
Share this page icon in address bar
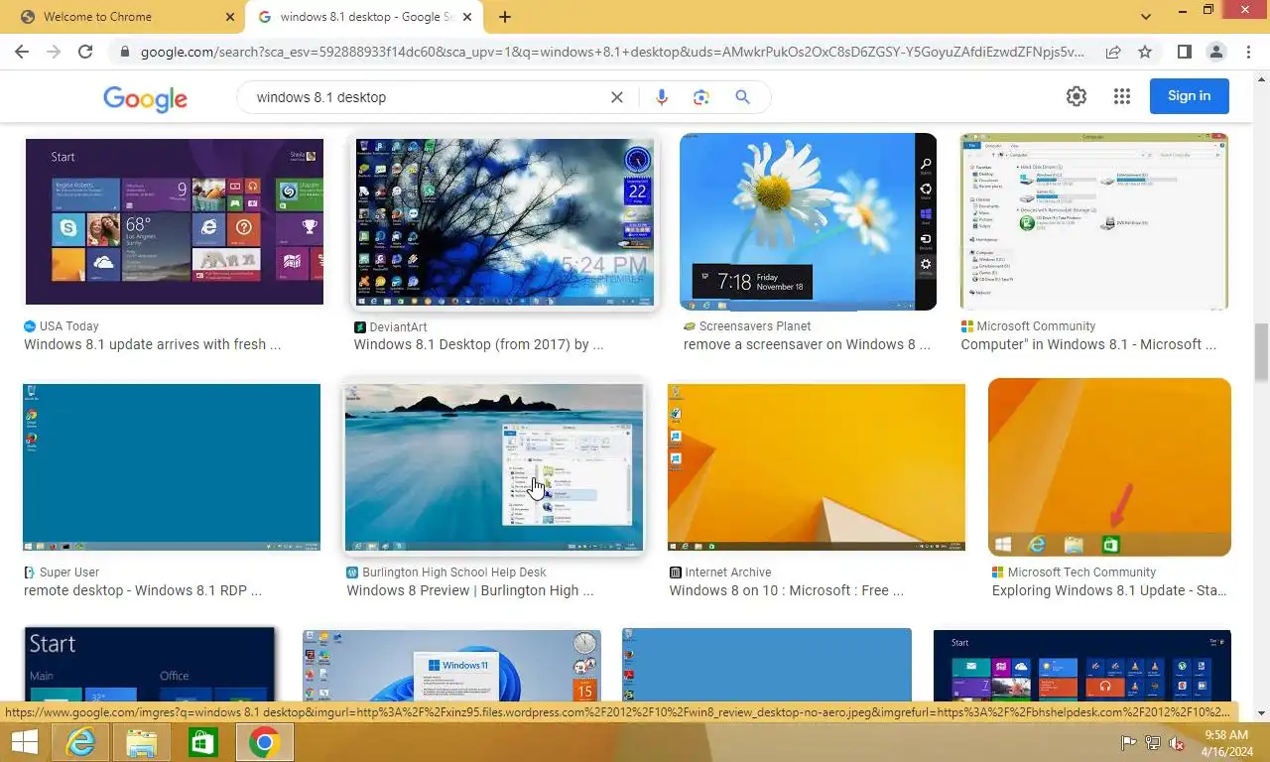1113,52
